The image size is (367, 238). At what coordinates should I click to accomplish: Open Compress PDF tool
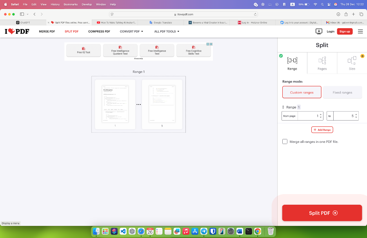click(x=99, y=31)
